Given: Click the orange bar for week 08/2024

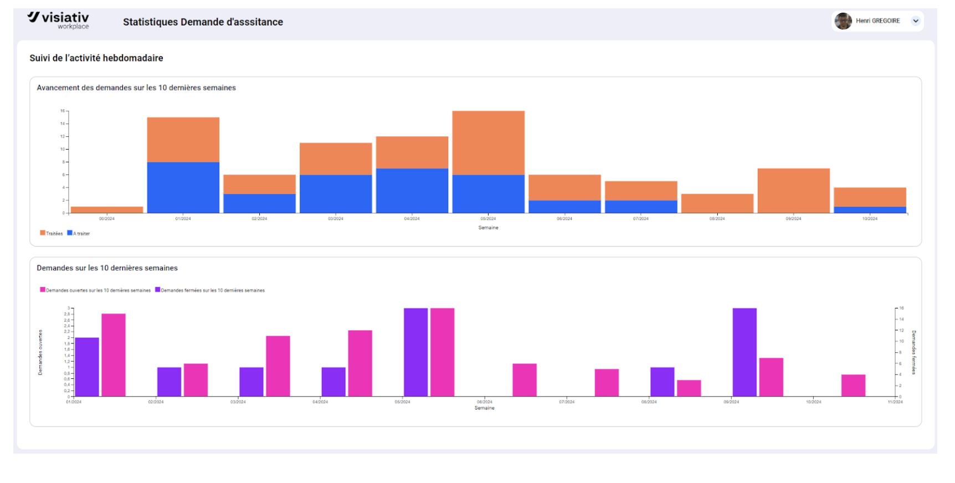Looking at the screenshot, I should point(717,203).
